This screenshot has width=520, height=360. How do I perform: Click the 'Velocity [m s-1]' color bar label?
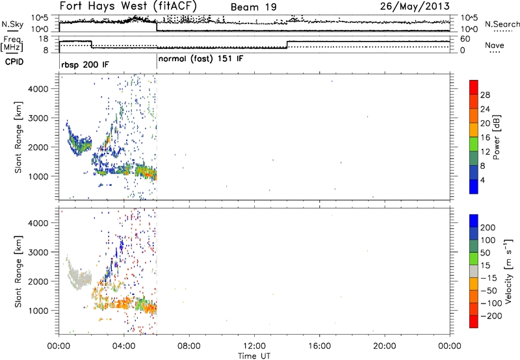tap(508, 271)
